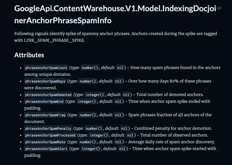
Task: Click the LINK_SPAM_PHRASE_SPIKE text in description
Action: click(54, 40)
